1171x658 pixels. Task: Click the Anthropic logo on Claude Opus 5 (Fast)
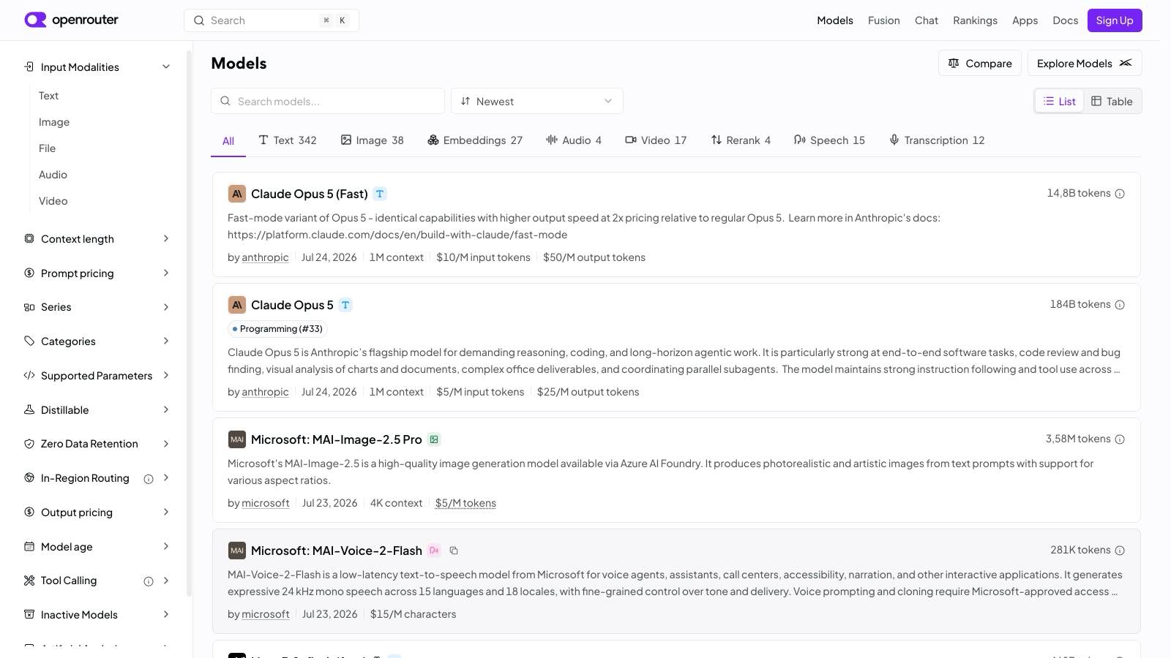point(236,194)
